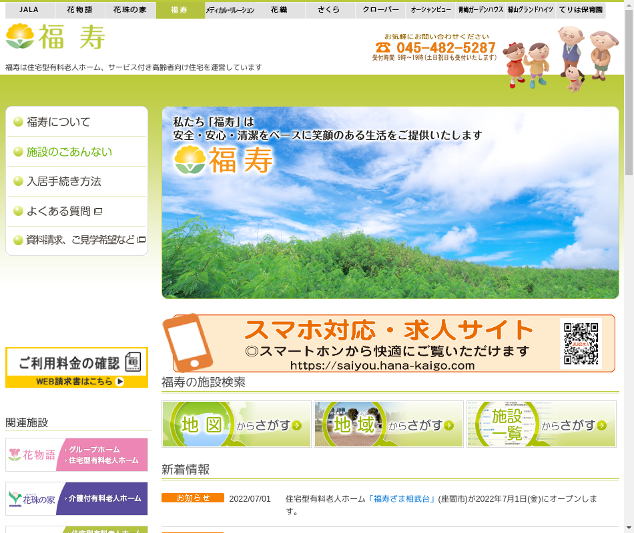Click the telephone icon beside 045-482-5287

(383, 47)
